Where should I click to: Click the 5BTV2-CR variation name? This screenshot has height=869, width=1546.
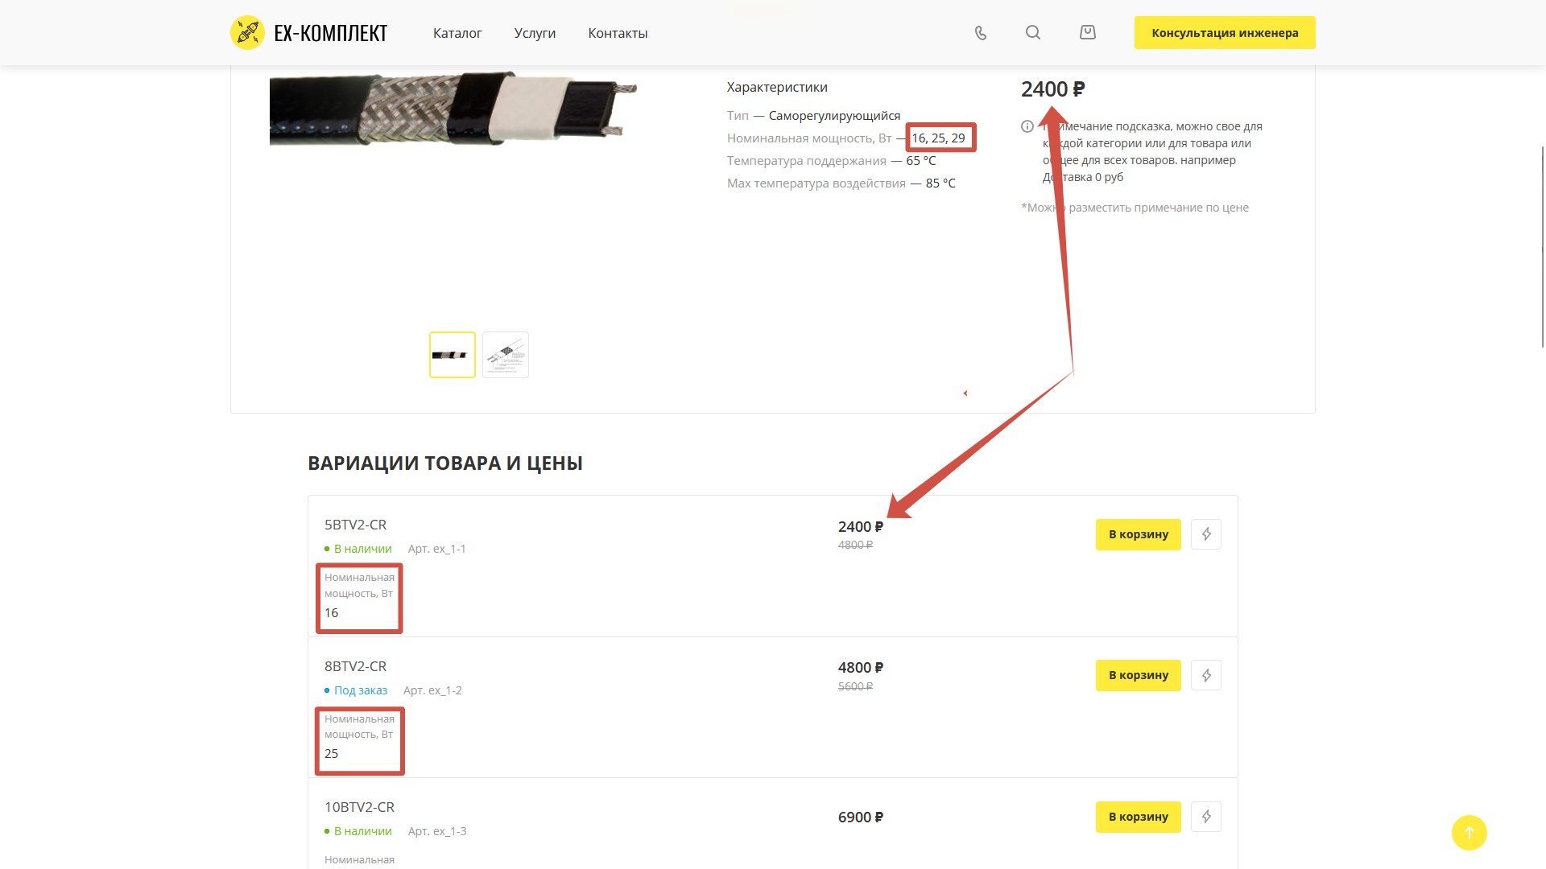click(355, 525)
